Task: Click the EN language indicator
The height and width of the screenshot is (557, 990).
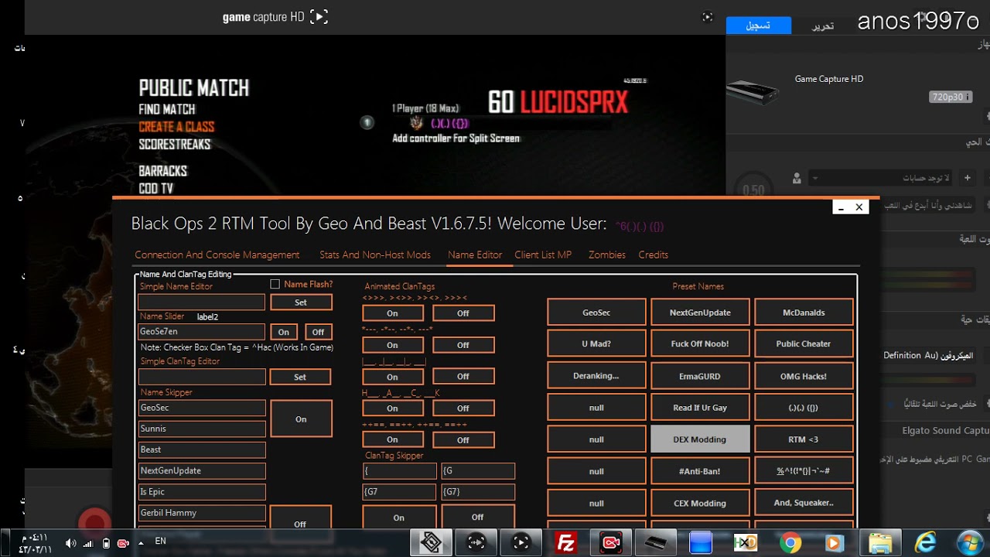Action: pos(160,542)
